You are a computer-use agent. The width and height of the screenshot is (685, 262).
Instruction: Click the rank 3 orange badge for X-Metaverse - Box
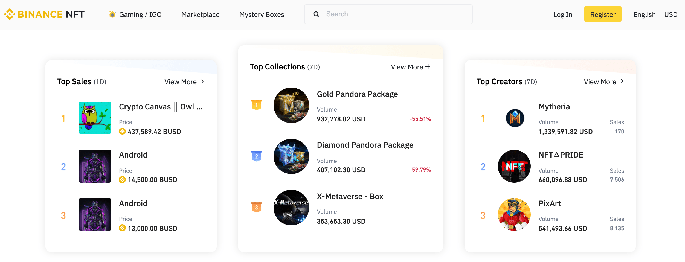(x=257, y=207)
